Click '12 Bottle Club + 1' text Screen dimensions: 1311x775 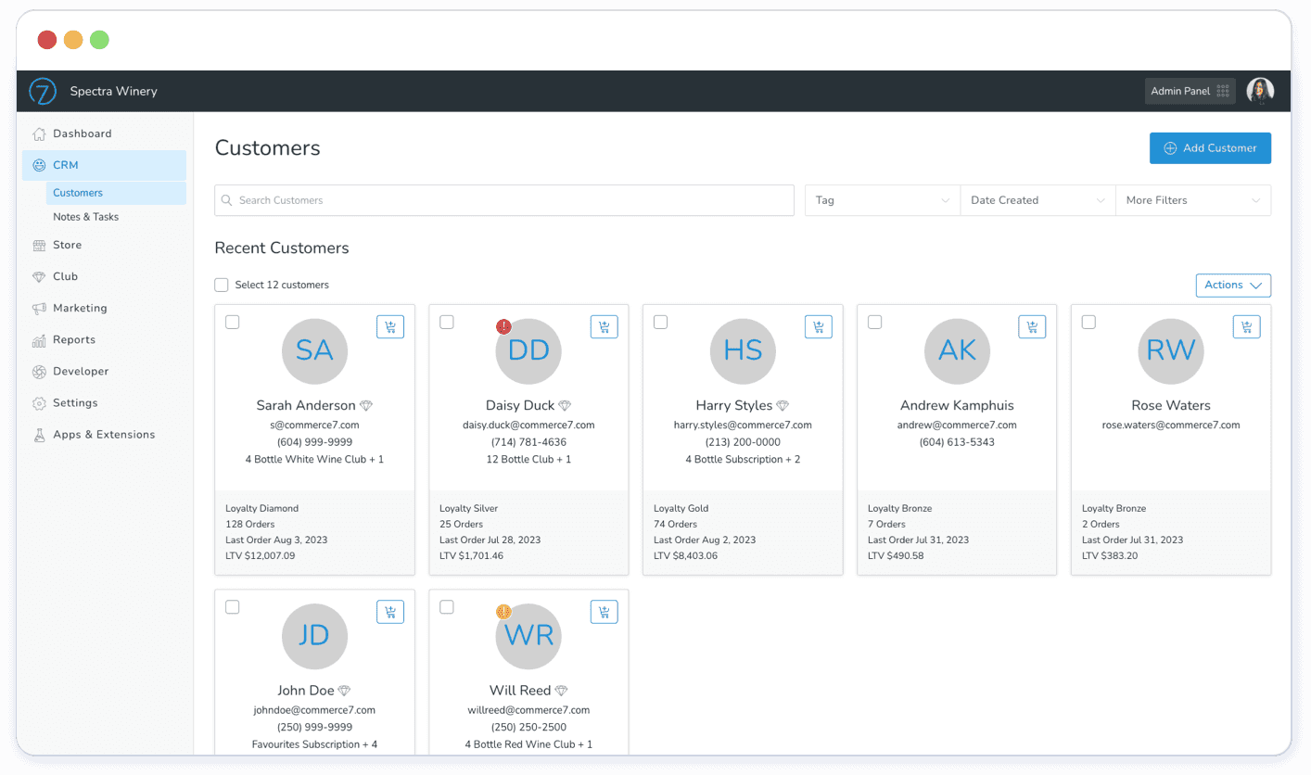(x=528, y=460)
